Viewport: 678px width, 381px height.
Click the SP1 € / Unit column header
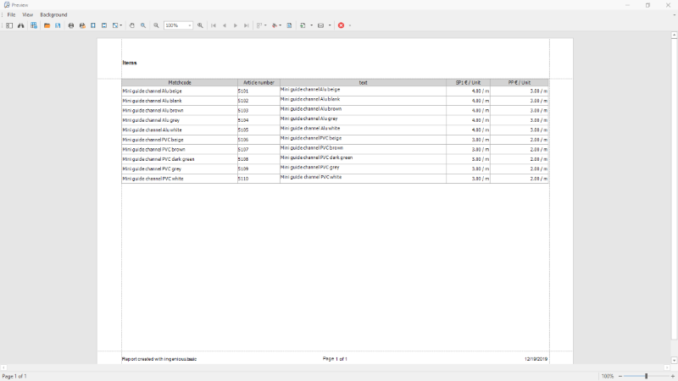[468, 82]
